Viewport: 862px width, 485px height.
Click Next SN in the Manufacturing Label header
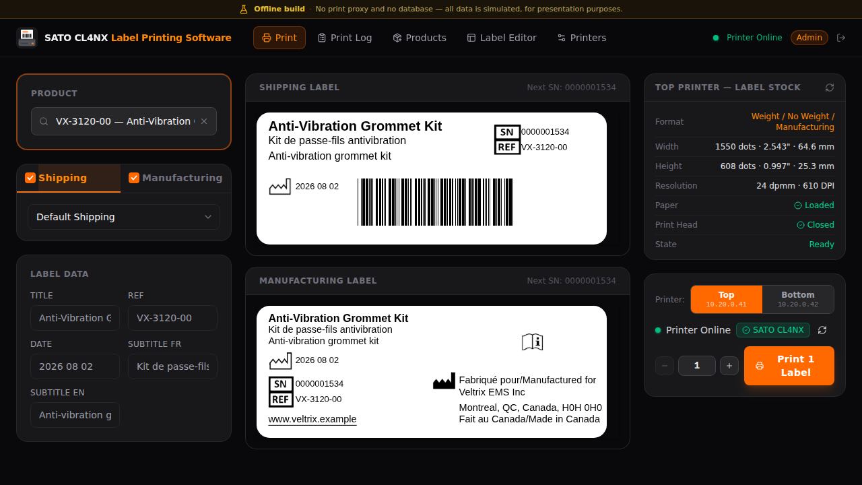pos(571,281)
